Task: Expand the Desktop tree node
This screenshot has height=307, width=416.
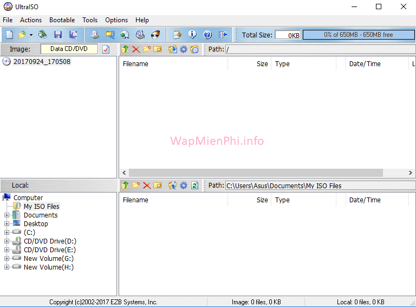Action: tap(7, 224)
